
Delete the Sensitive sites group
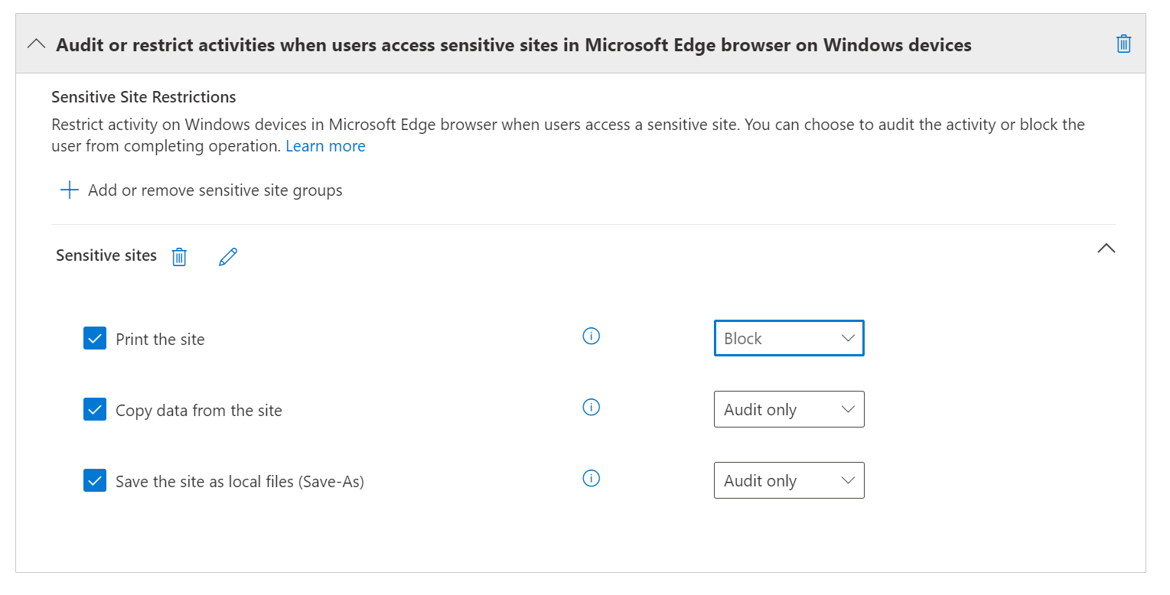pos(179,256)
